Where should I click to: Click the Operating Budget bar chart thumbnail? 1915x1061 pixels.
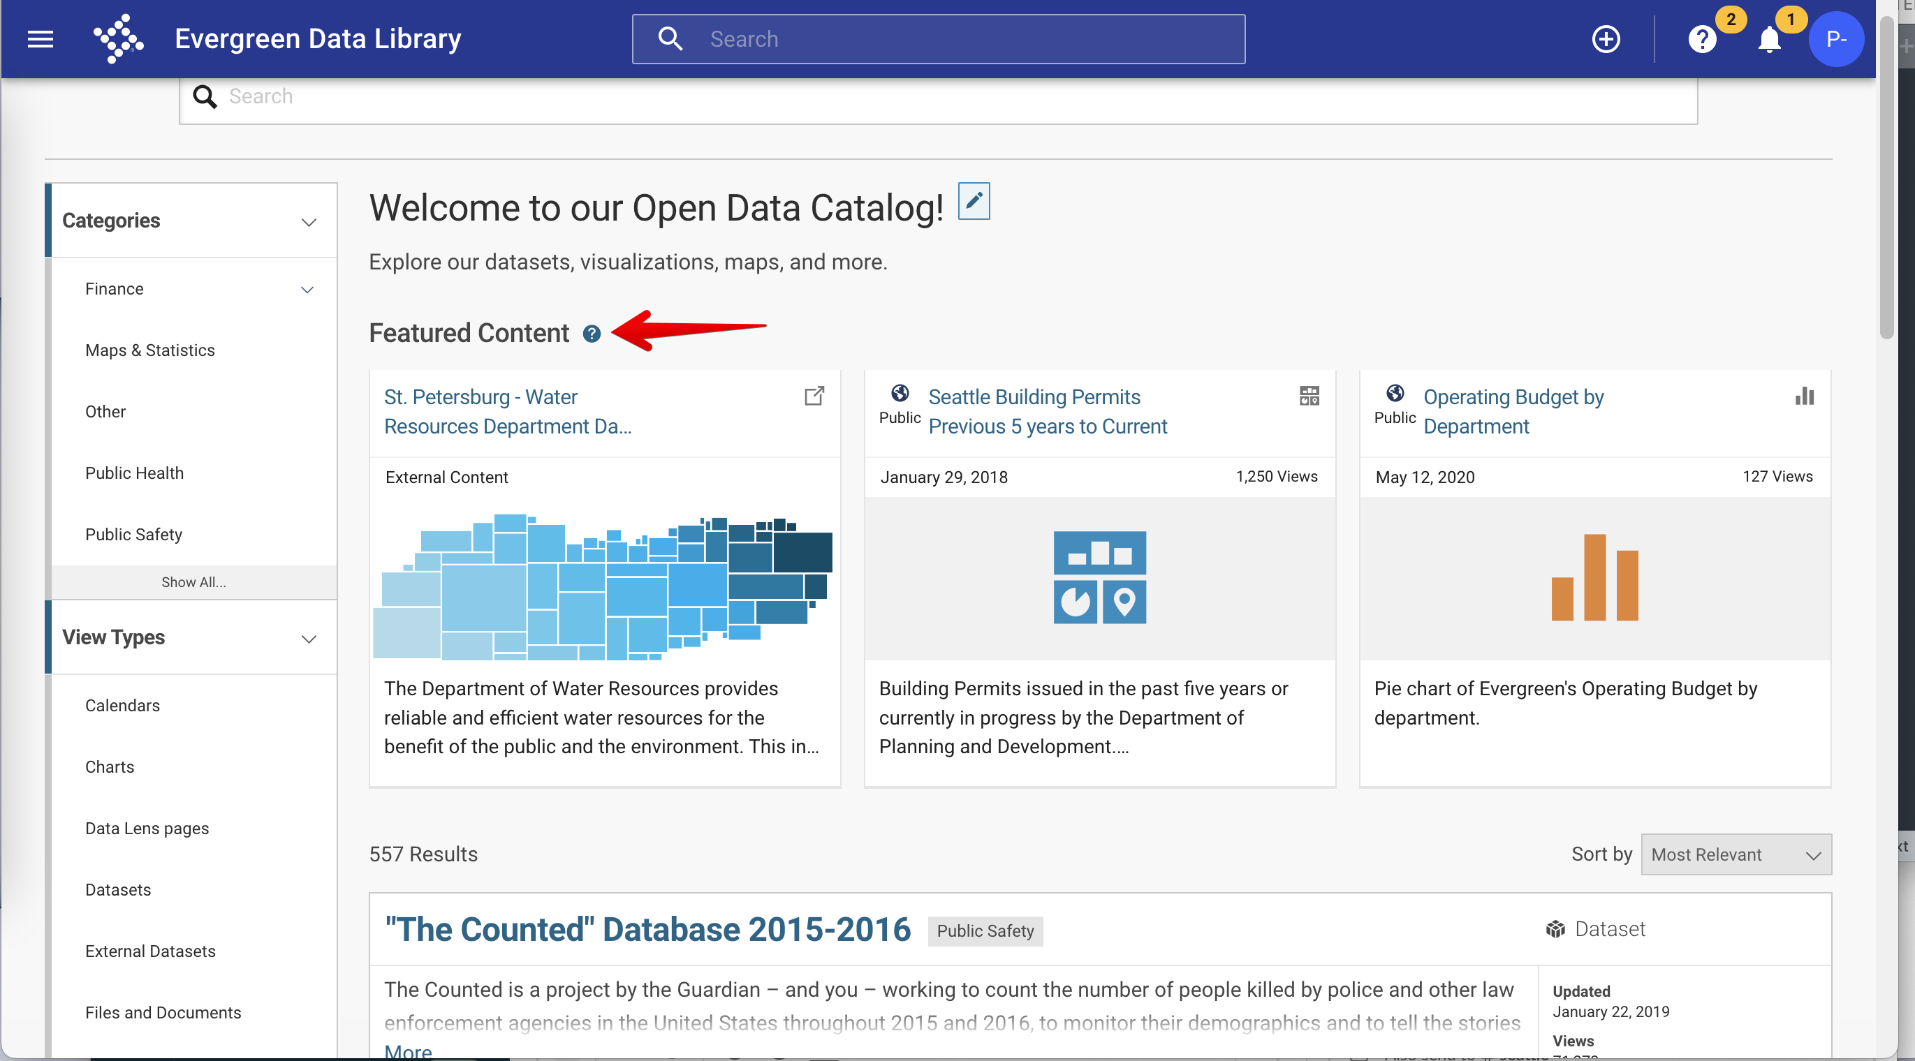coord(1594,578)
